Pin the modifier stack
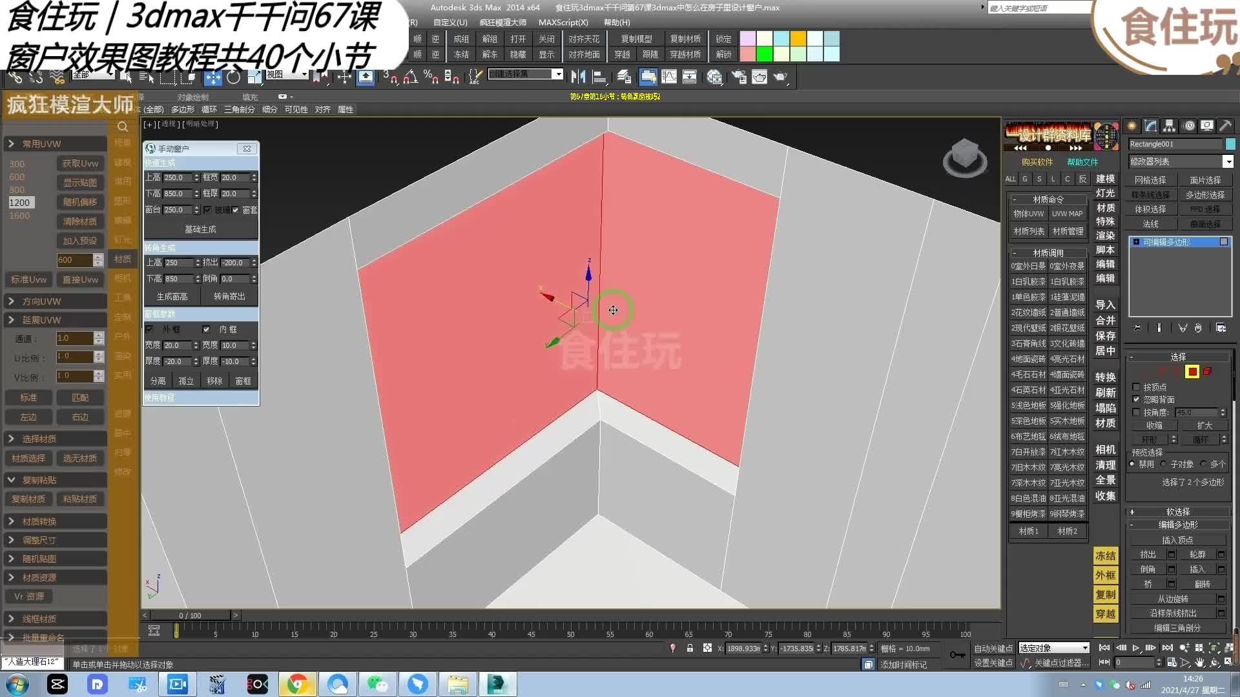Viewport: 1240px width, 697px height. coord(1137,328)
